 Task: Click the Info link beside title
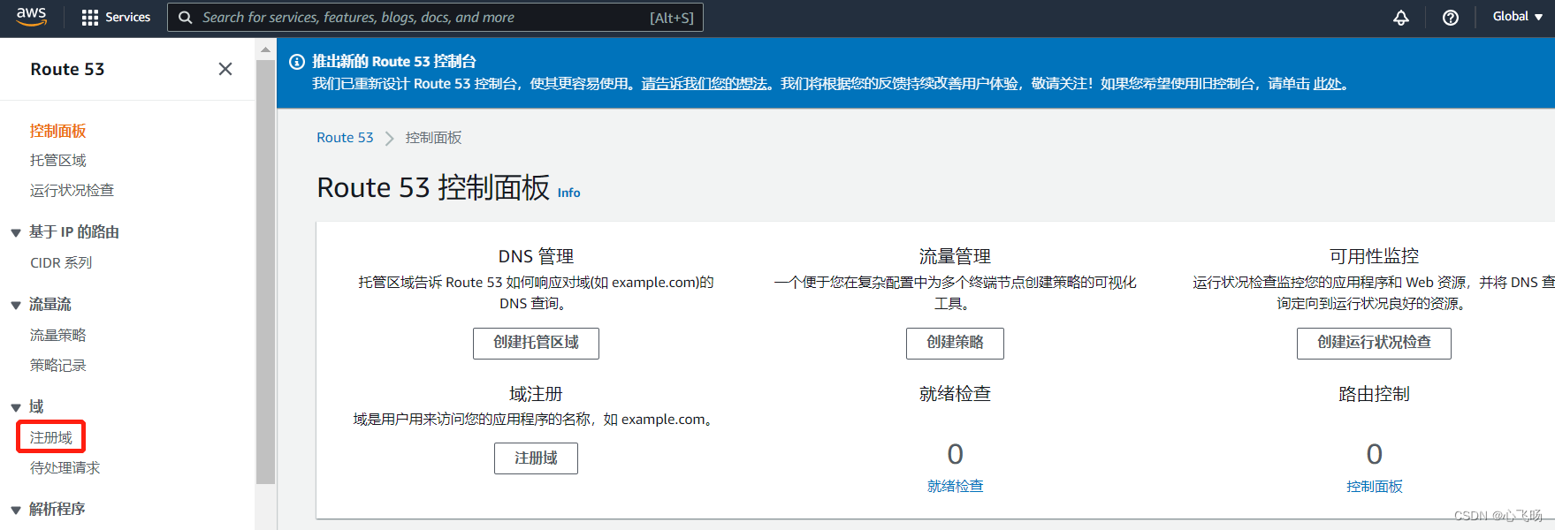pyautogui.click(x=569, y=193)
